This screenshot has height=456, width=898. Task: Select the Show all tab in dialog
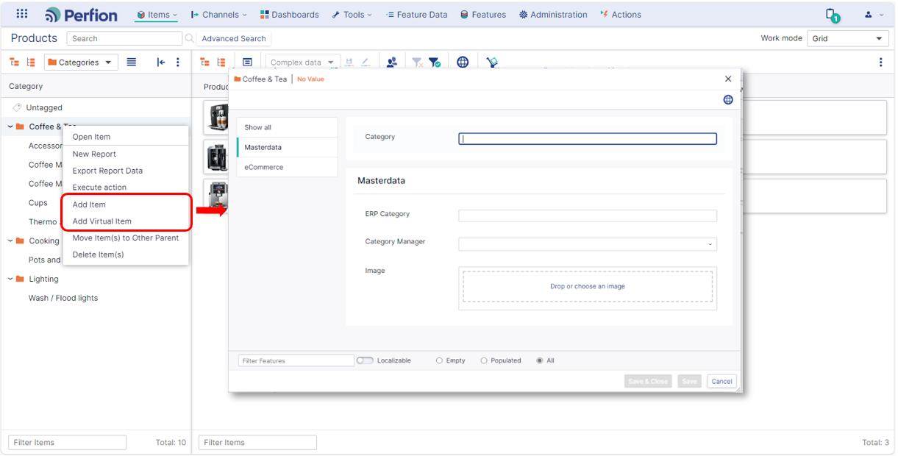point(287,127)
